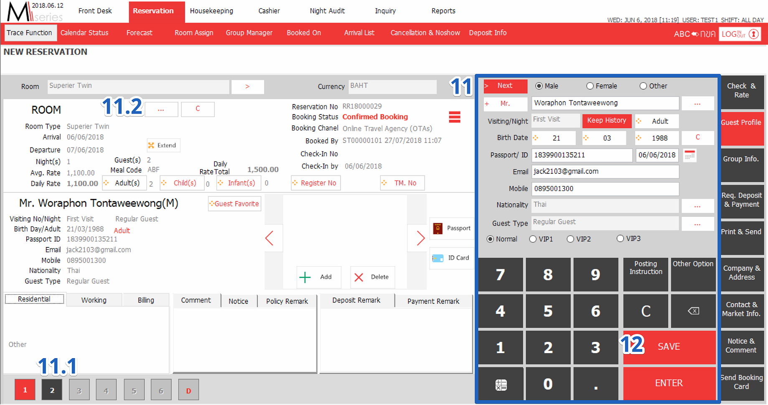Image resolution: width=768 pixels, height=405 pixels.
Task: Click the LOG OUT button
Action: pos(740,34)
